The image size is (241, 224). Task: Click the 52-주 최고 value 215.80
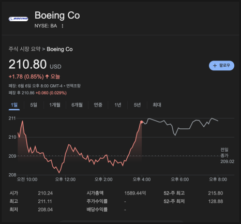(x=216, y=193)
